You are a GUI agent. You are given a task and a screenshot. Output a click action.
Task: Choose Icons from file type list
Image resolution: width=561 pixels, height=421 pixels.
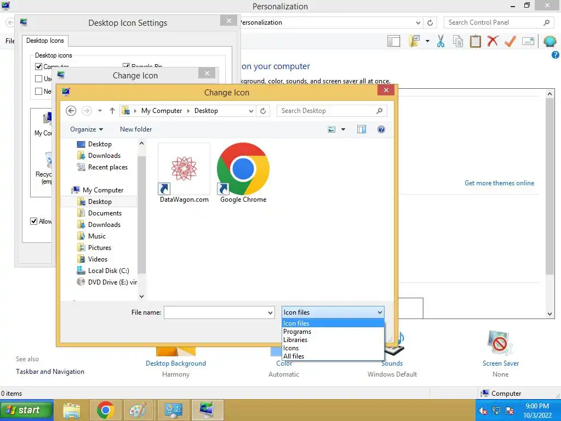pyautogui.click(x=333, y=348)
